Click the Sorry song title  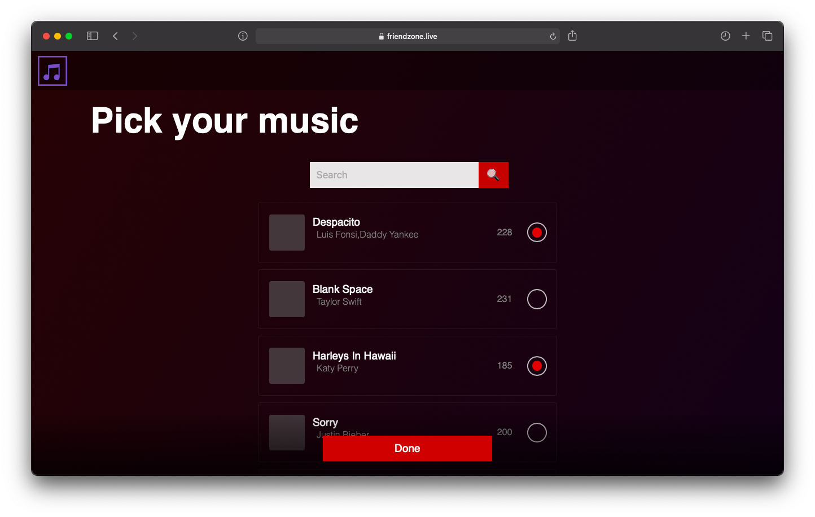click(325, 422)
